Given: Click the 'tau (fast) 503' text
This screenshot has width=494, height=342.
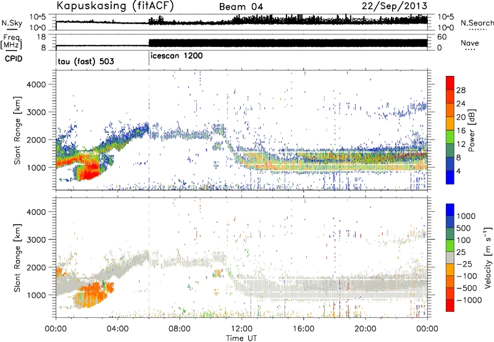Looking at the screenshot, I should point(86,61).
